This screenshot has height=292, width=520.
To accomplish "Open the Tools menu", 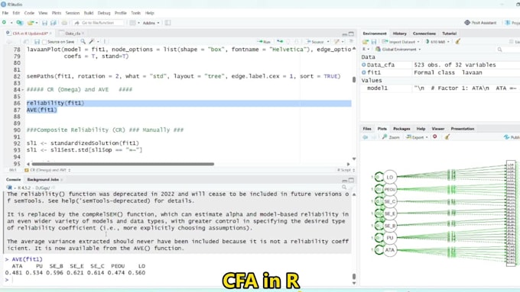I will click(135, 13).
